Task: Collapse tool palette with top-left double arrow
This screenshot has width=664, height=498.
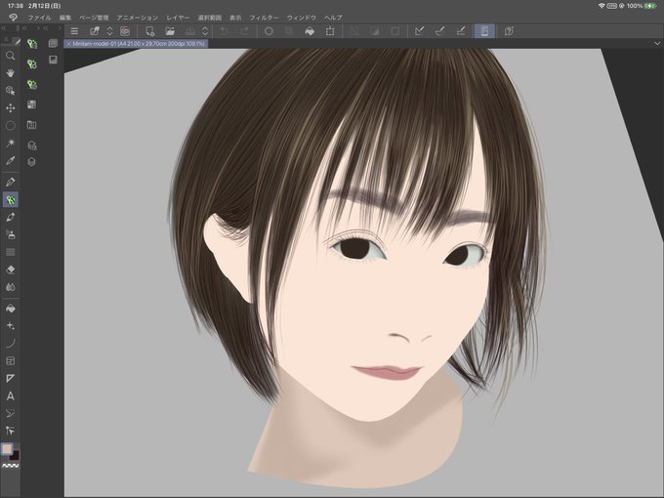Action: click(x=3, y=28)
